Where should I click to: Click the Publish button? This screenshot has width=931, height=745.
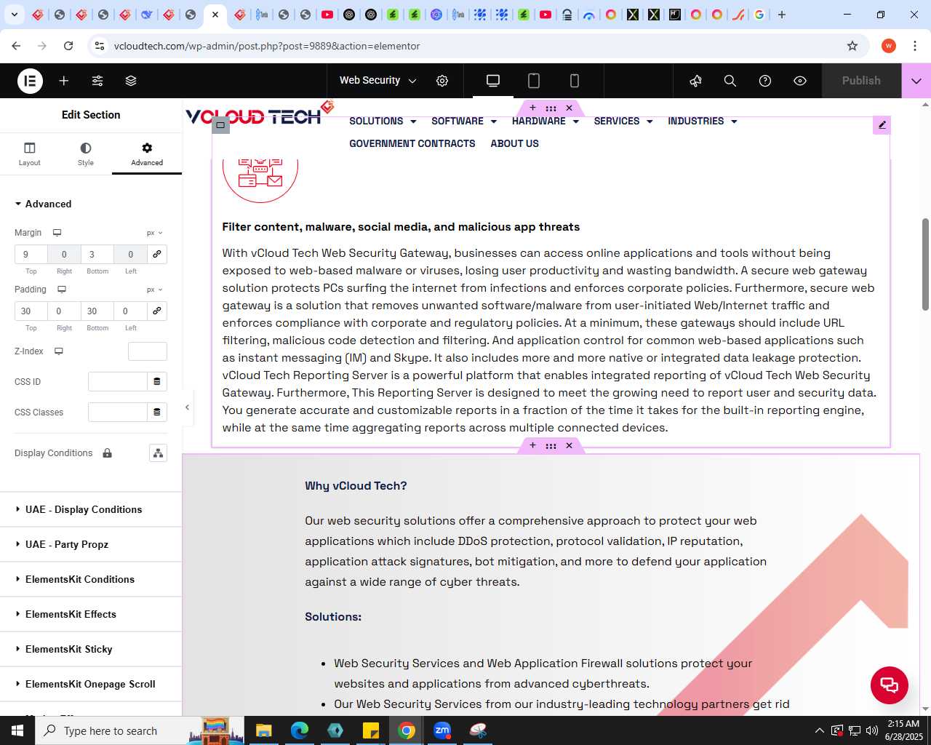[861, 81]
